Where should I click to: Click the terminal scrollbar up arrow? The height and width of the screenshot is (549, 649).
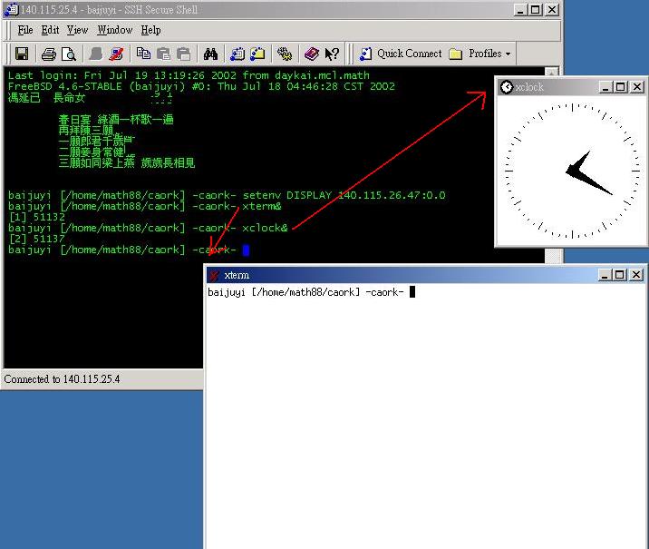pos(552,73)
